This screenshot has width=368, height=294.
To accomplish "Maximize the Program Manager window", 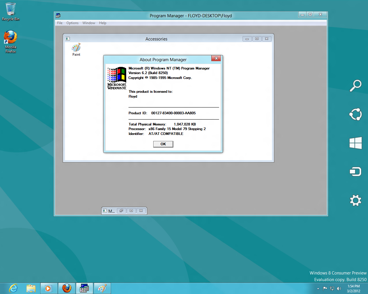I will [310, 14].
